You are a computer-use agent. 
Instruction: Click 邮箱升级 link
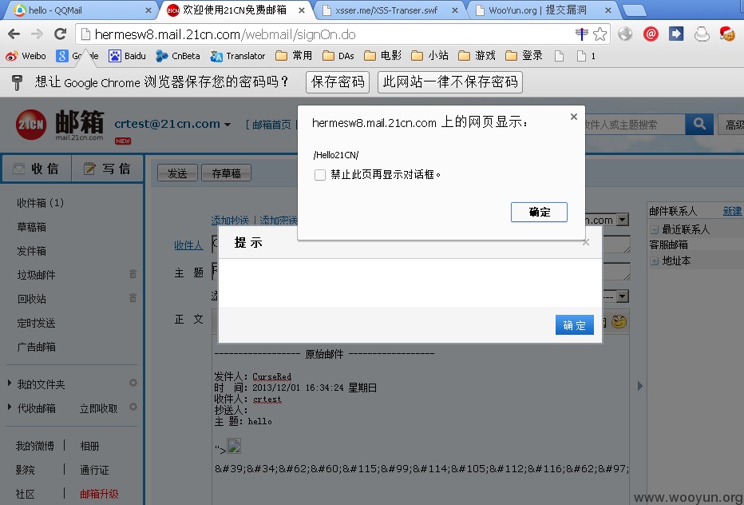(x=99, y=494)
